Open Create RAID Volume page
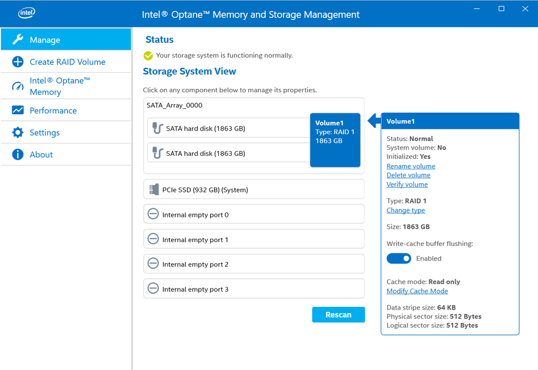The height and width of the screenshot is (370, 538). tap(66, 62)
